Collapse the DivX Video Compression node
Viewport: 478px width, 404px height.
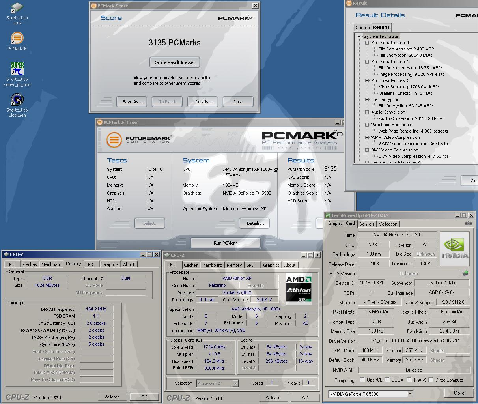[x=367, y=150]
